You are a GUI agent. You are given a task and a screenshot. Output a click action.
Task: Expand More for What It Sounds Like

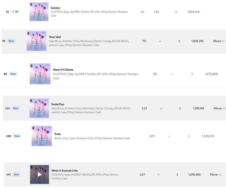216,175
